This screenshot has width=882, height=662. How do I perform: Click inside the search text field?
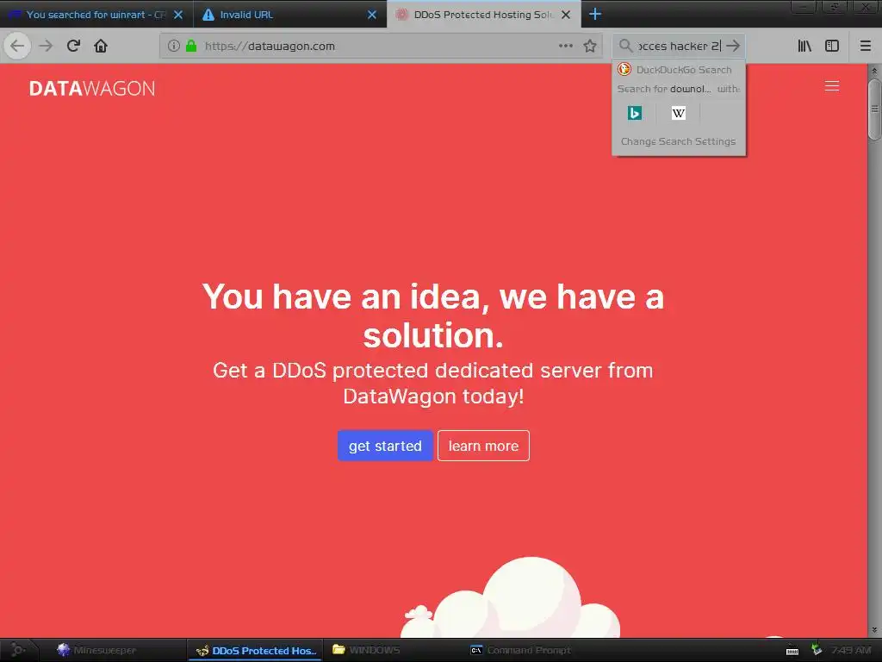point(679,46)
